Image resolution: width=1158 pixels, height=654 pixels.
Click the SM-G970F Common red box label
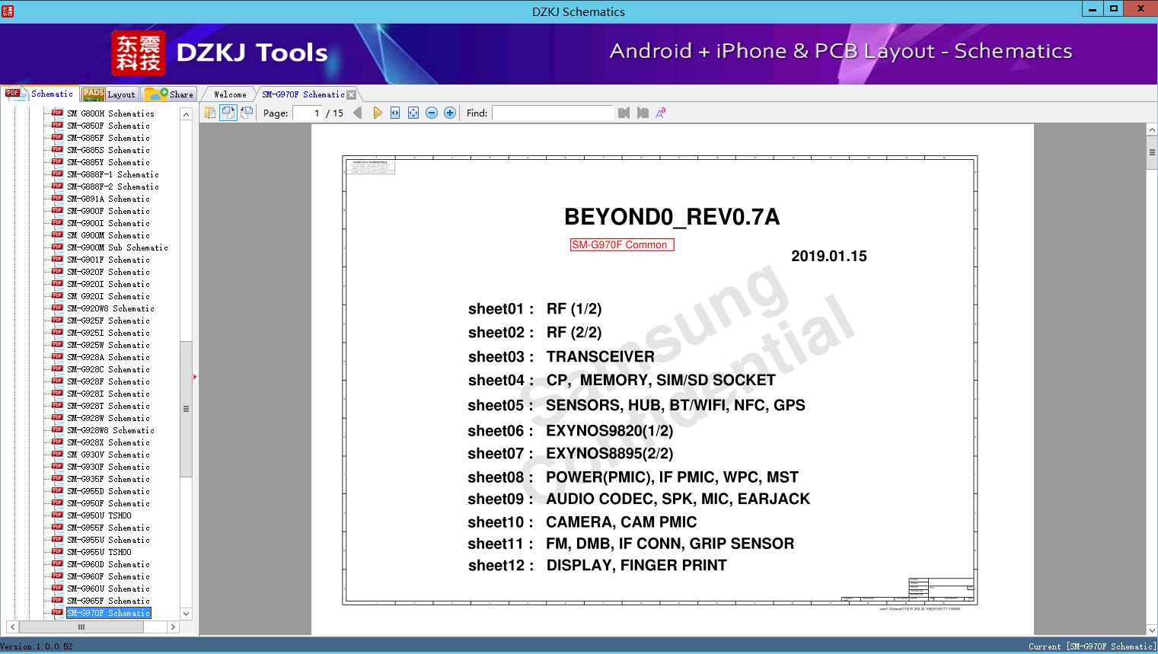click(622, 244)
